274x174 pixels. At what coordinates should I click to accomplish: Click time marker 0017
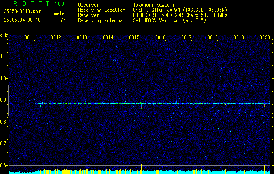point(186,37)
